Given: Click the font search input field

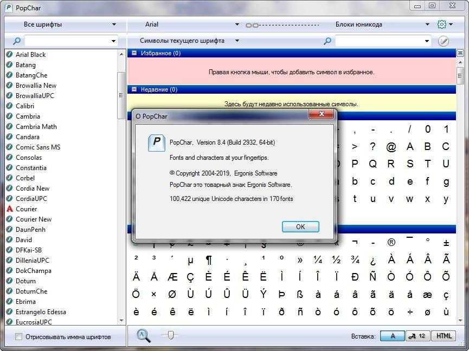Looking at the screenshot, I should tap(68, 41).
